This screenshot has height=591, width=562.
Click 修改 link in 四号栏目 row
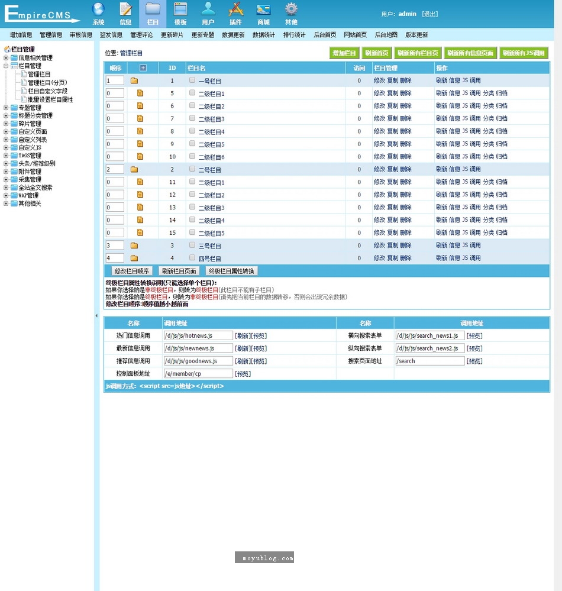(379, 258)
